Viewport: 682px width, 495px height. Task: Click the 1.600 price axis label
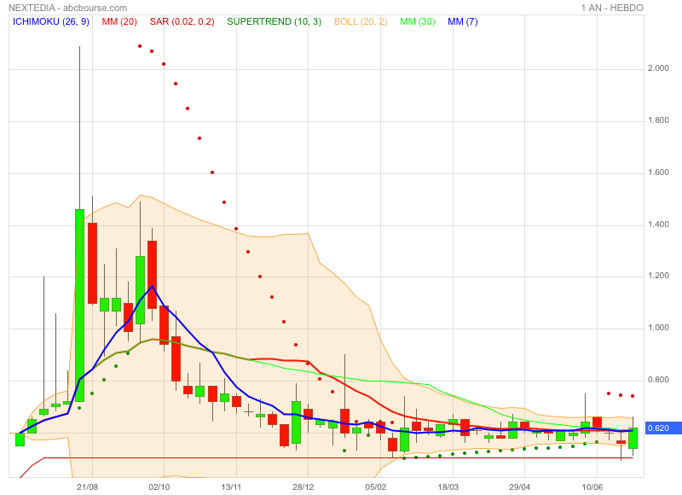(658, 172)
